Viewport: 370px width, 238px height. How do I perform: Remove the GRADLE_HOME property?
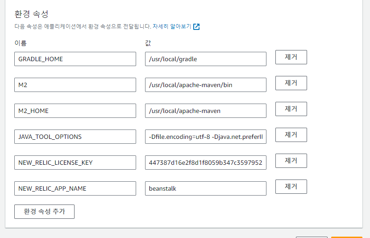pyautogui.click(x=291, y=57)
